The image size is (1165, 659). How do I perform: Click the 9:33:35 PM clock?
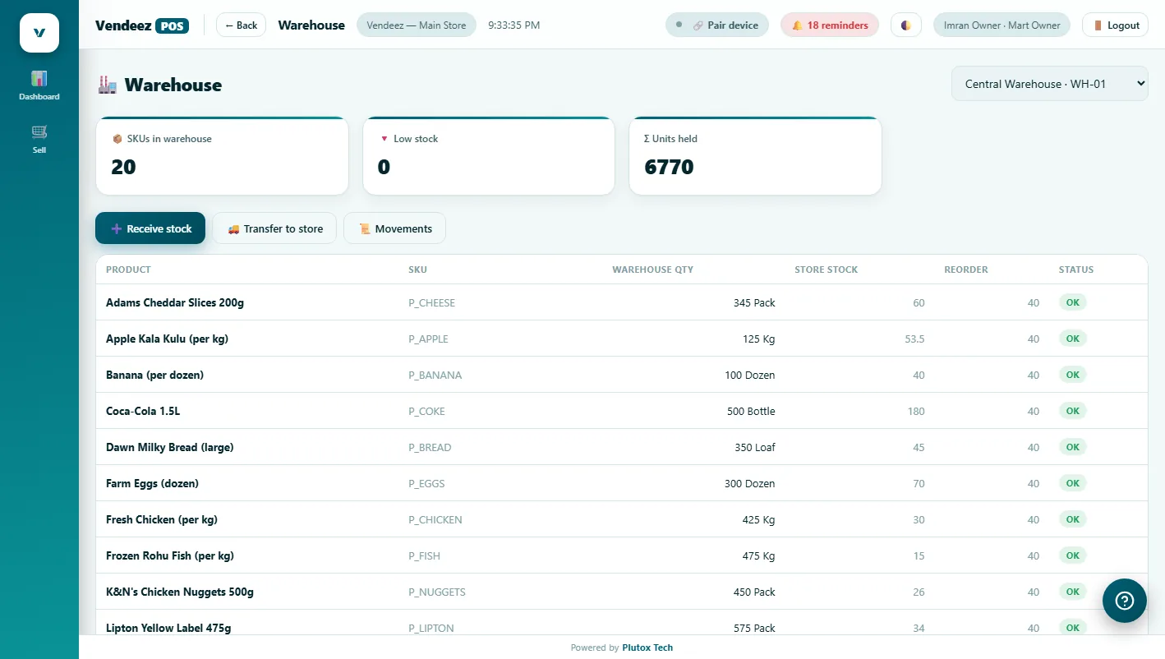tap(513, 25)
